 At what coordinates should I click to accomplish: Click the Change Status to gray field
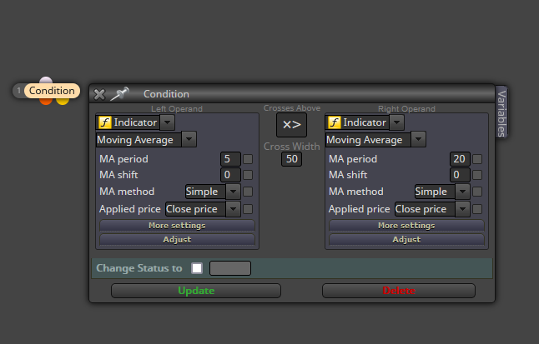point(230,268)
